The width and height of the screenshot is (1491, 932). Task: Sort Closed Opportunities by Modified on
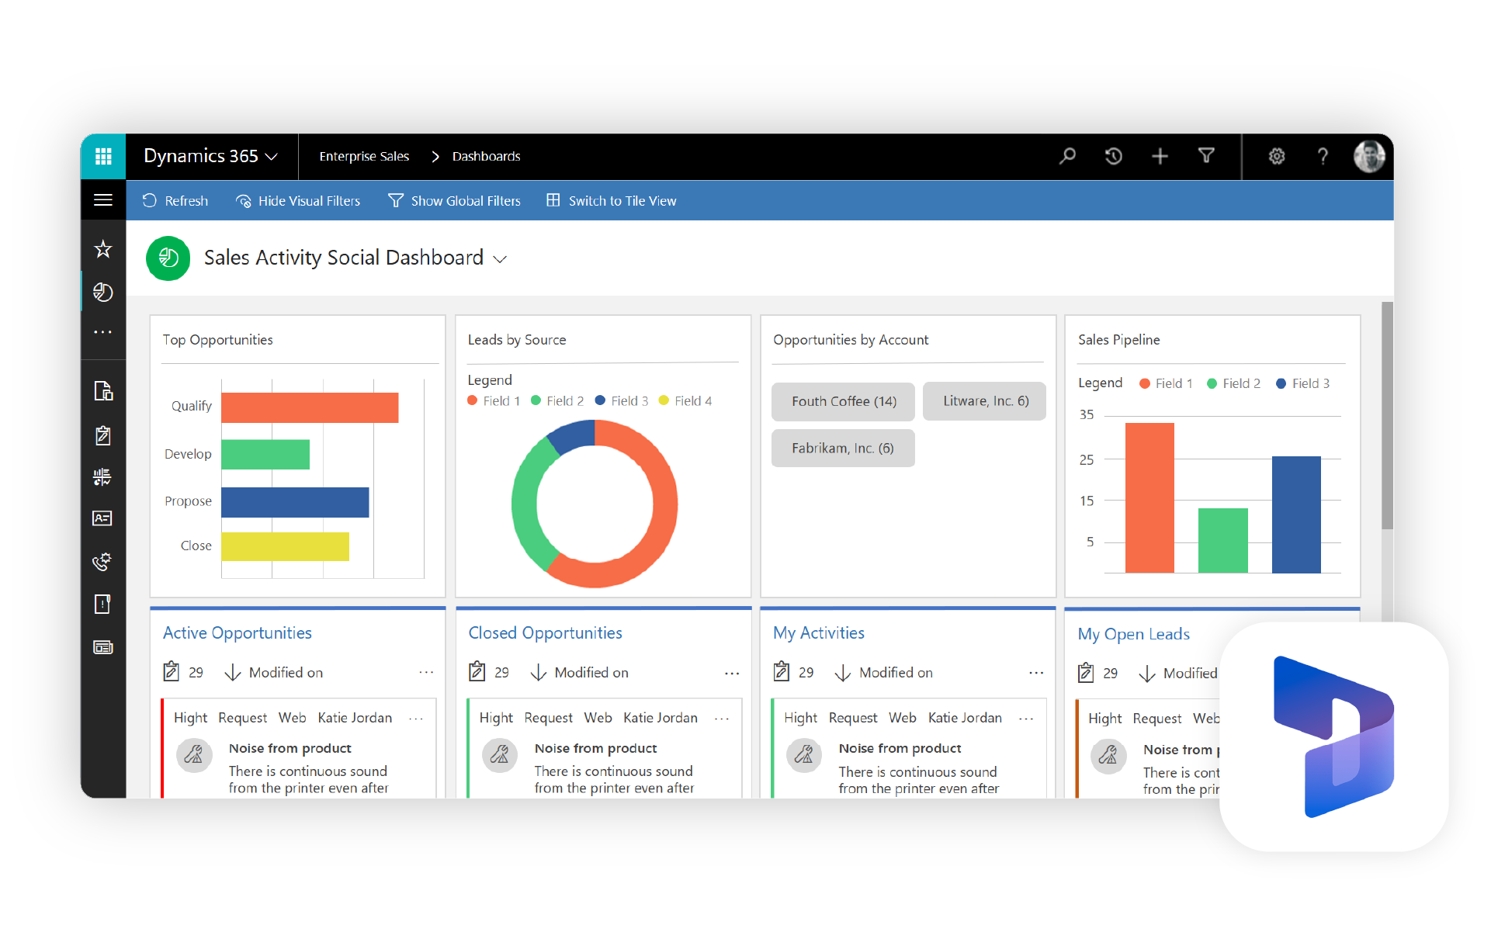point(580,673)
